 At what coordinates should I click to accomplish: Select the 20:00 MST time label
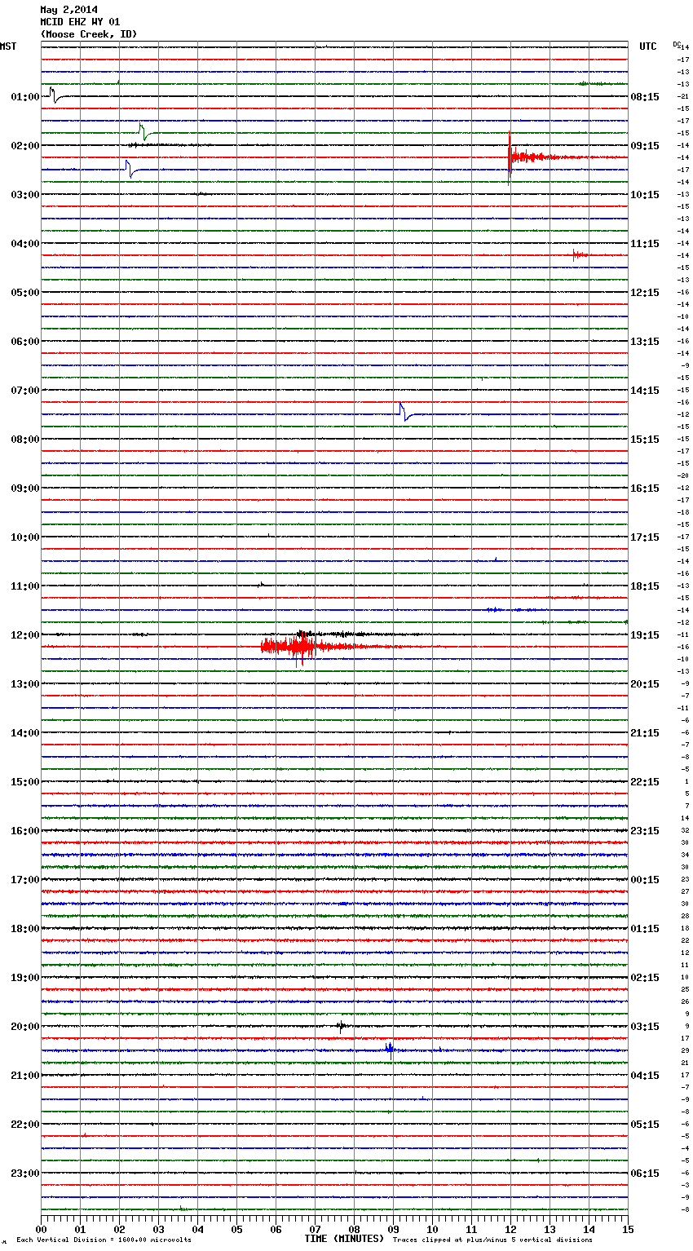pyautogui.click(x=24, y=1026)
